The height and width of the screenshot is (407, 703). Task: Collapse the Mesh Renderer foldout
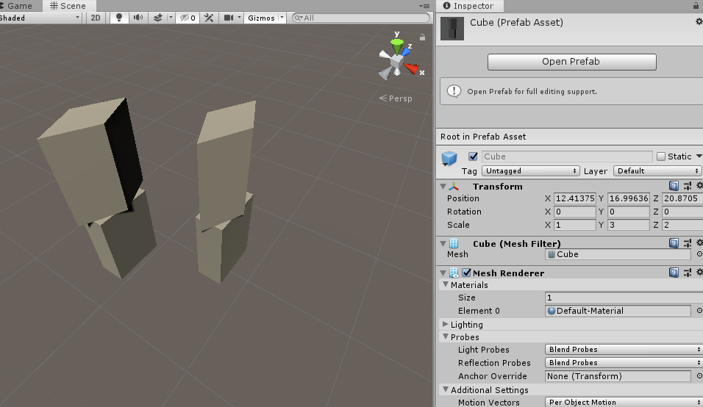(x=443, y=273)
